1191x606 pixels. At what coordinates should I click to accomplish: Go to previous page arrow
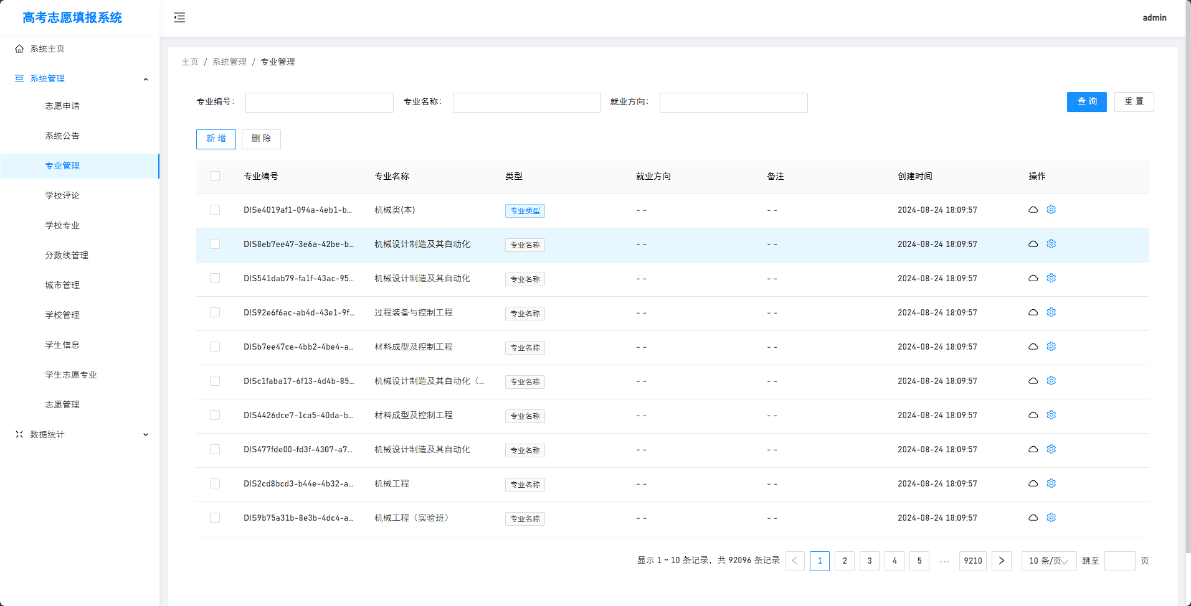pyautogui.click(x=795, y=561)
